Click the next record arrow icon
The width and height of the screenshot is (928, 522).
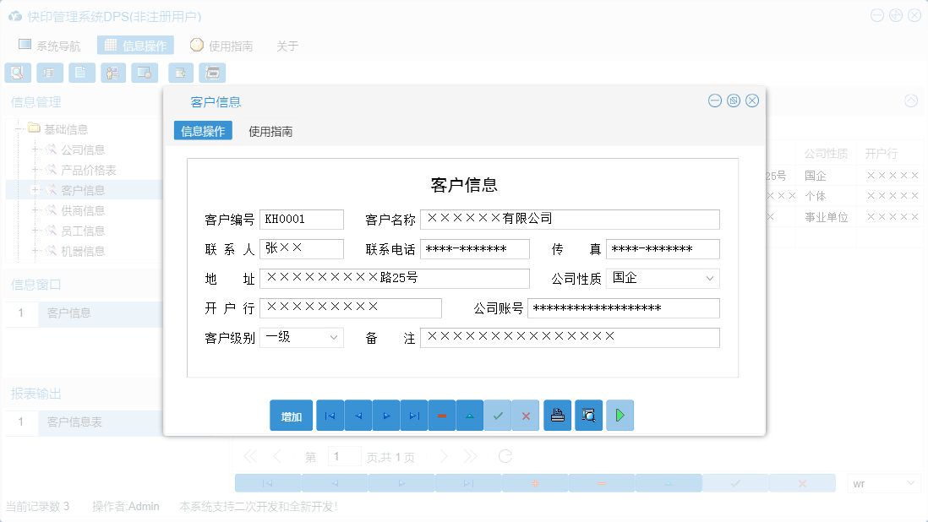coord(385,415)
